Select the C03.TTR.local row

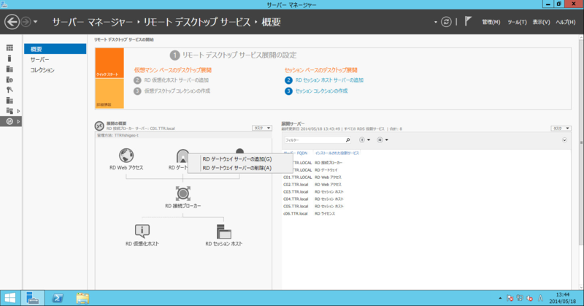point(426,191)
